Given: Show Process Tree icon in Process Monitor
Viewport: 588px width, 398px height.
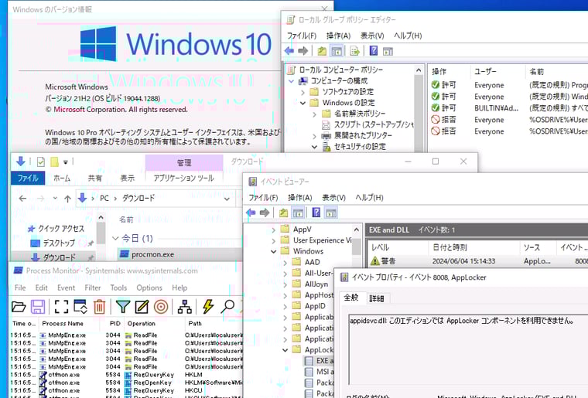Looking at the screenshot, I should pos(184,307).
